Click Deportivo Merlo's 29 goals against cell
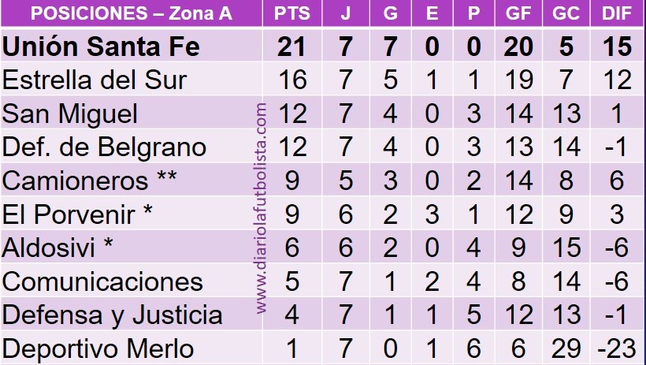Viewport: 646px width, 365px height. point(566,349)
